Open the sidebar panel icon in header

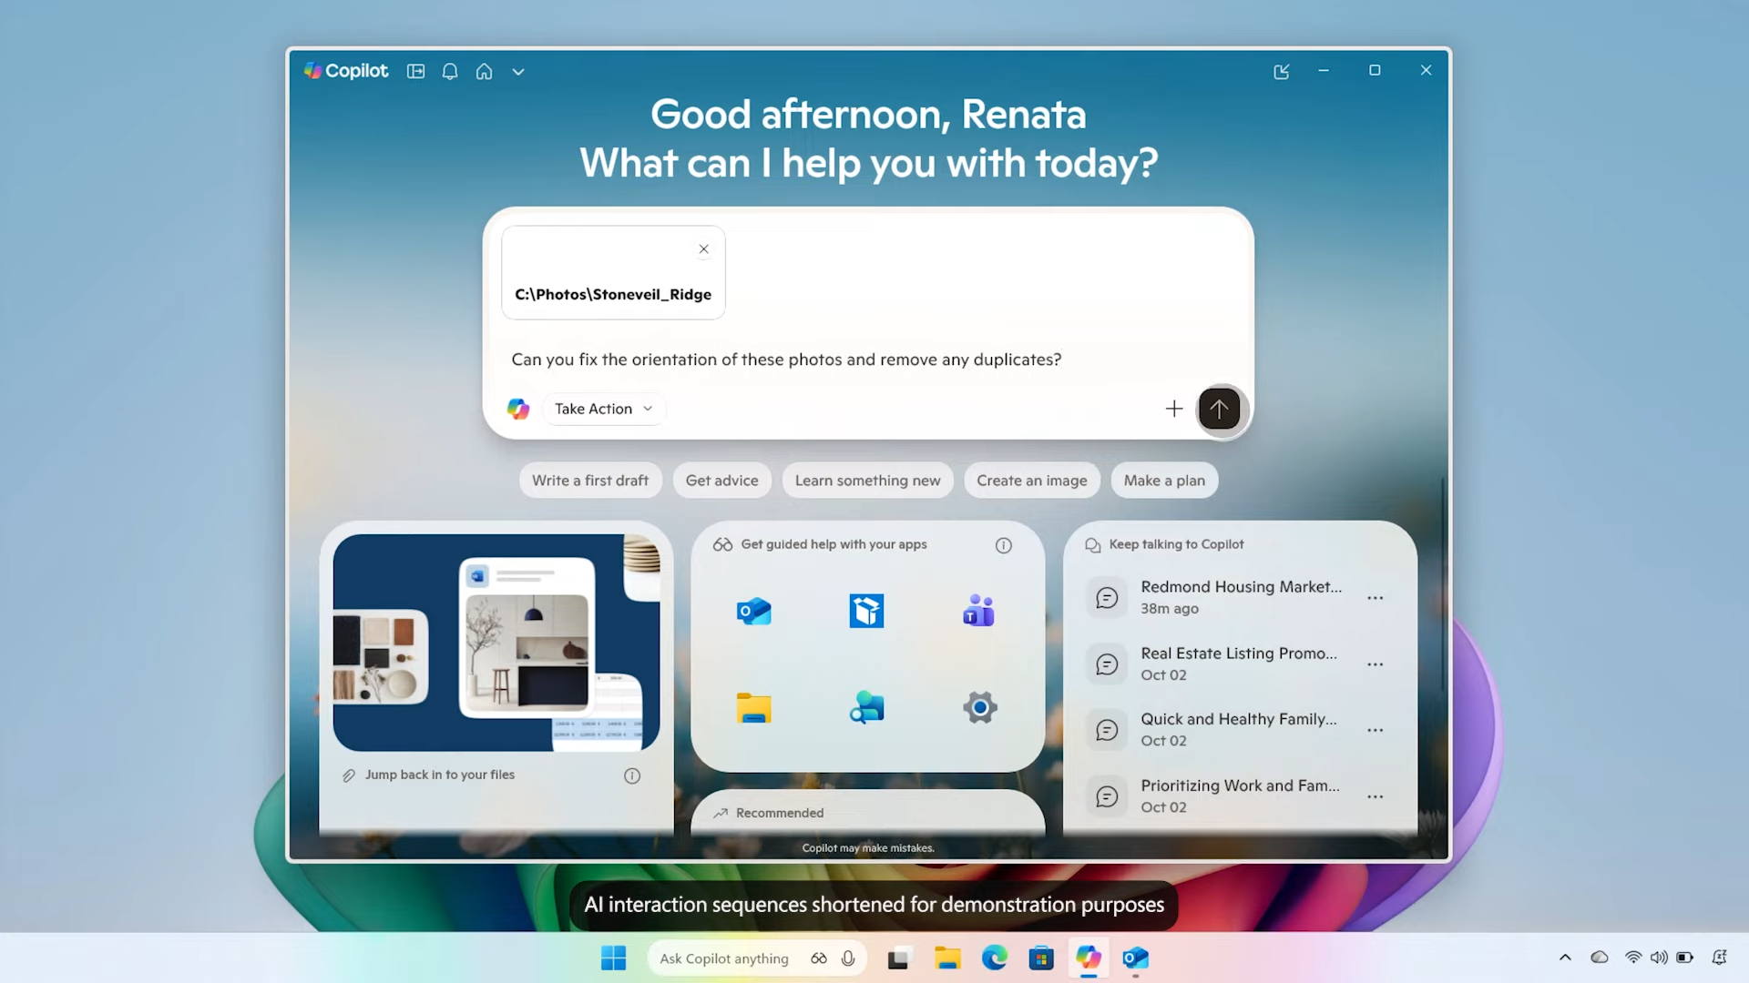click(415, 71)
